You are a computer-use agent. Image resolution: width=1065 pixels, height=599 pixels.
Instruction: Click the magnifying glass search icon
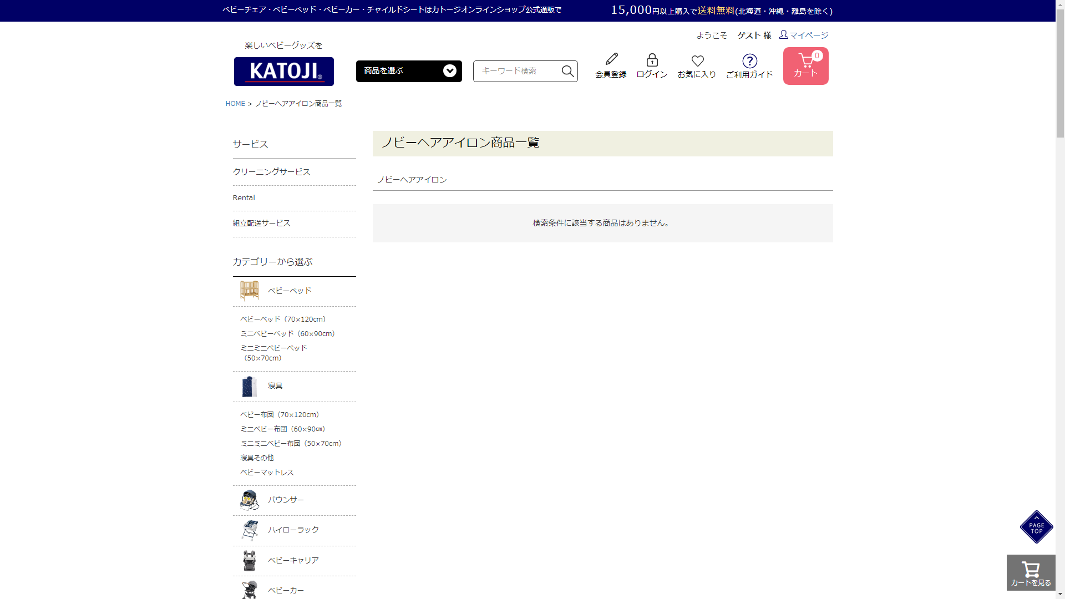coord(567,71)
